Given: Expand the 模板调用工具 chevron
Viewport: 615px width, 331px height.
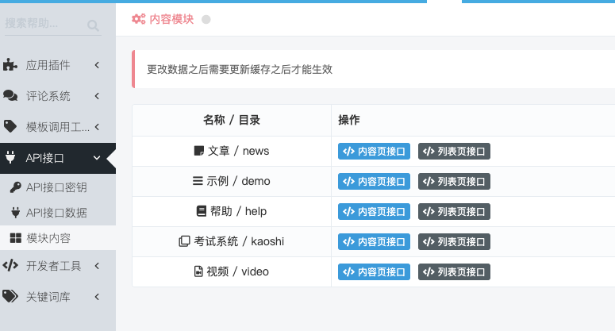Looking at the screenshot, I should (97, 127).
